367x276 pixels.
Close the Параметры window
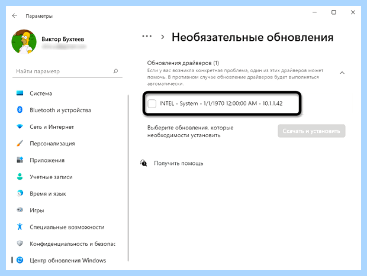coord(353,12)
